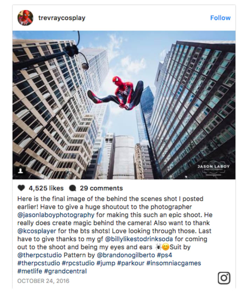
Task: Click the heart like icon
Action: click(21, 188)
